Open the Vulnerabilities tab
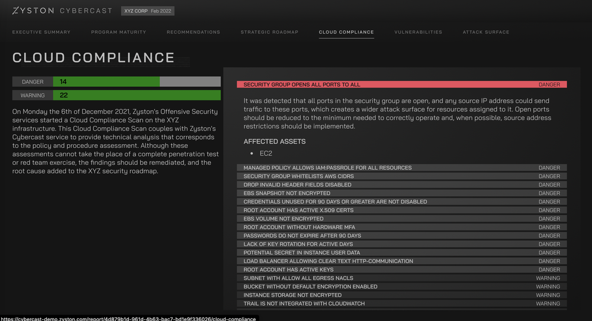The image size is (592, 321). pyautogui.click(x=419, y=32)
